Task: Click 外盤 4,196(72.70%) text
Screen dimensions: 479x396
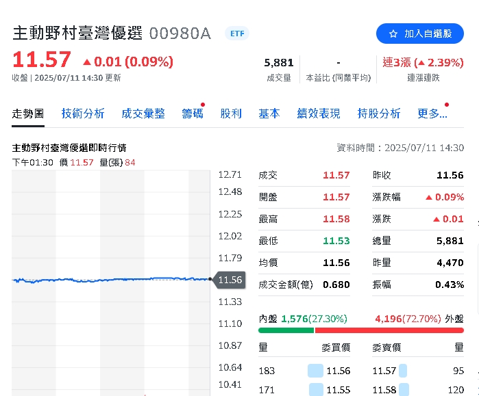Action: pos(419,319)
